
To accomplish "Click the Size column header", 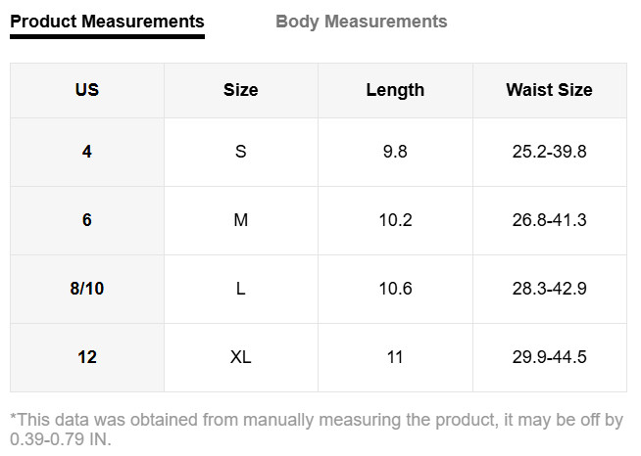I will [240, 90].
